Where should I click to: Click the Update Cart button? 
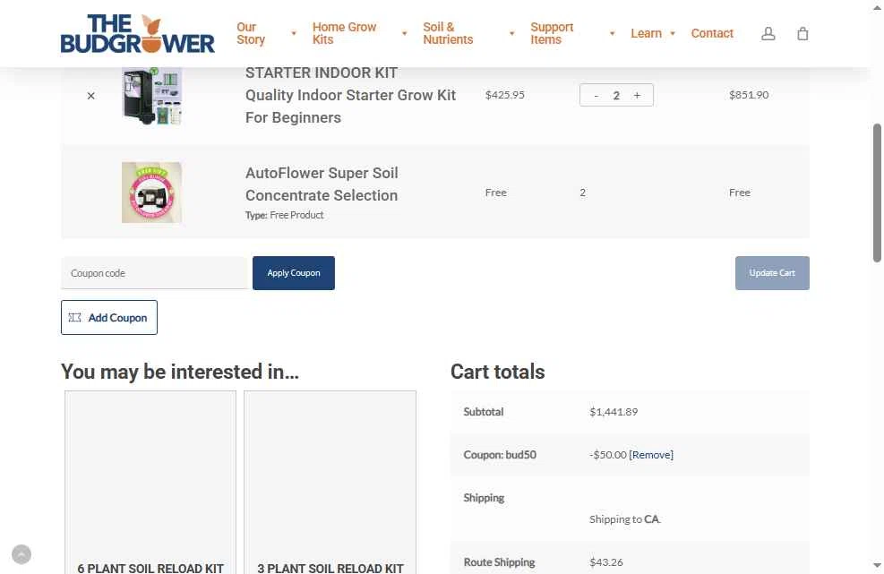coord(772,273)
